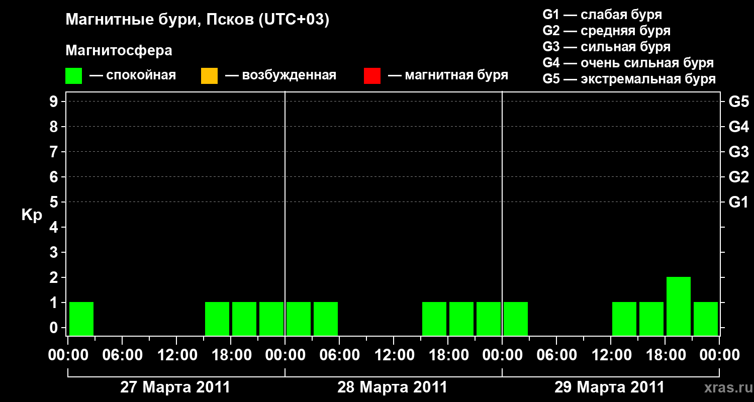Click the G2 label on right axis

tap(739, 177)
